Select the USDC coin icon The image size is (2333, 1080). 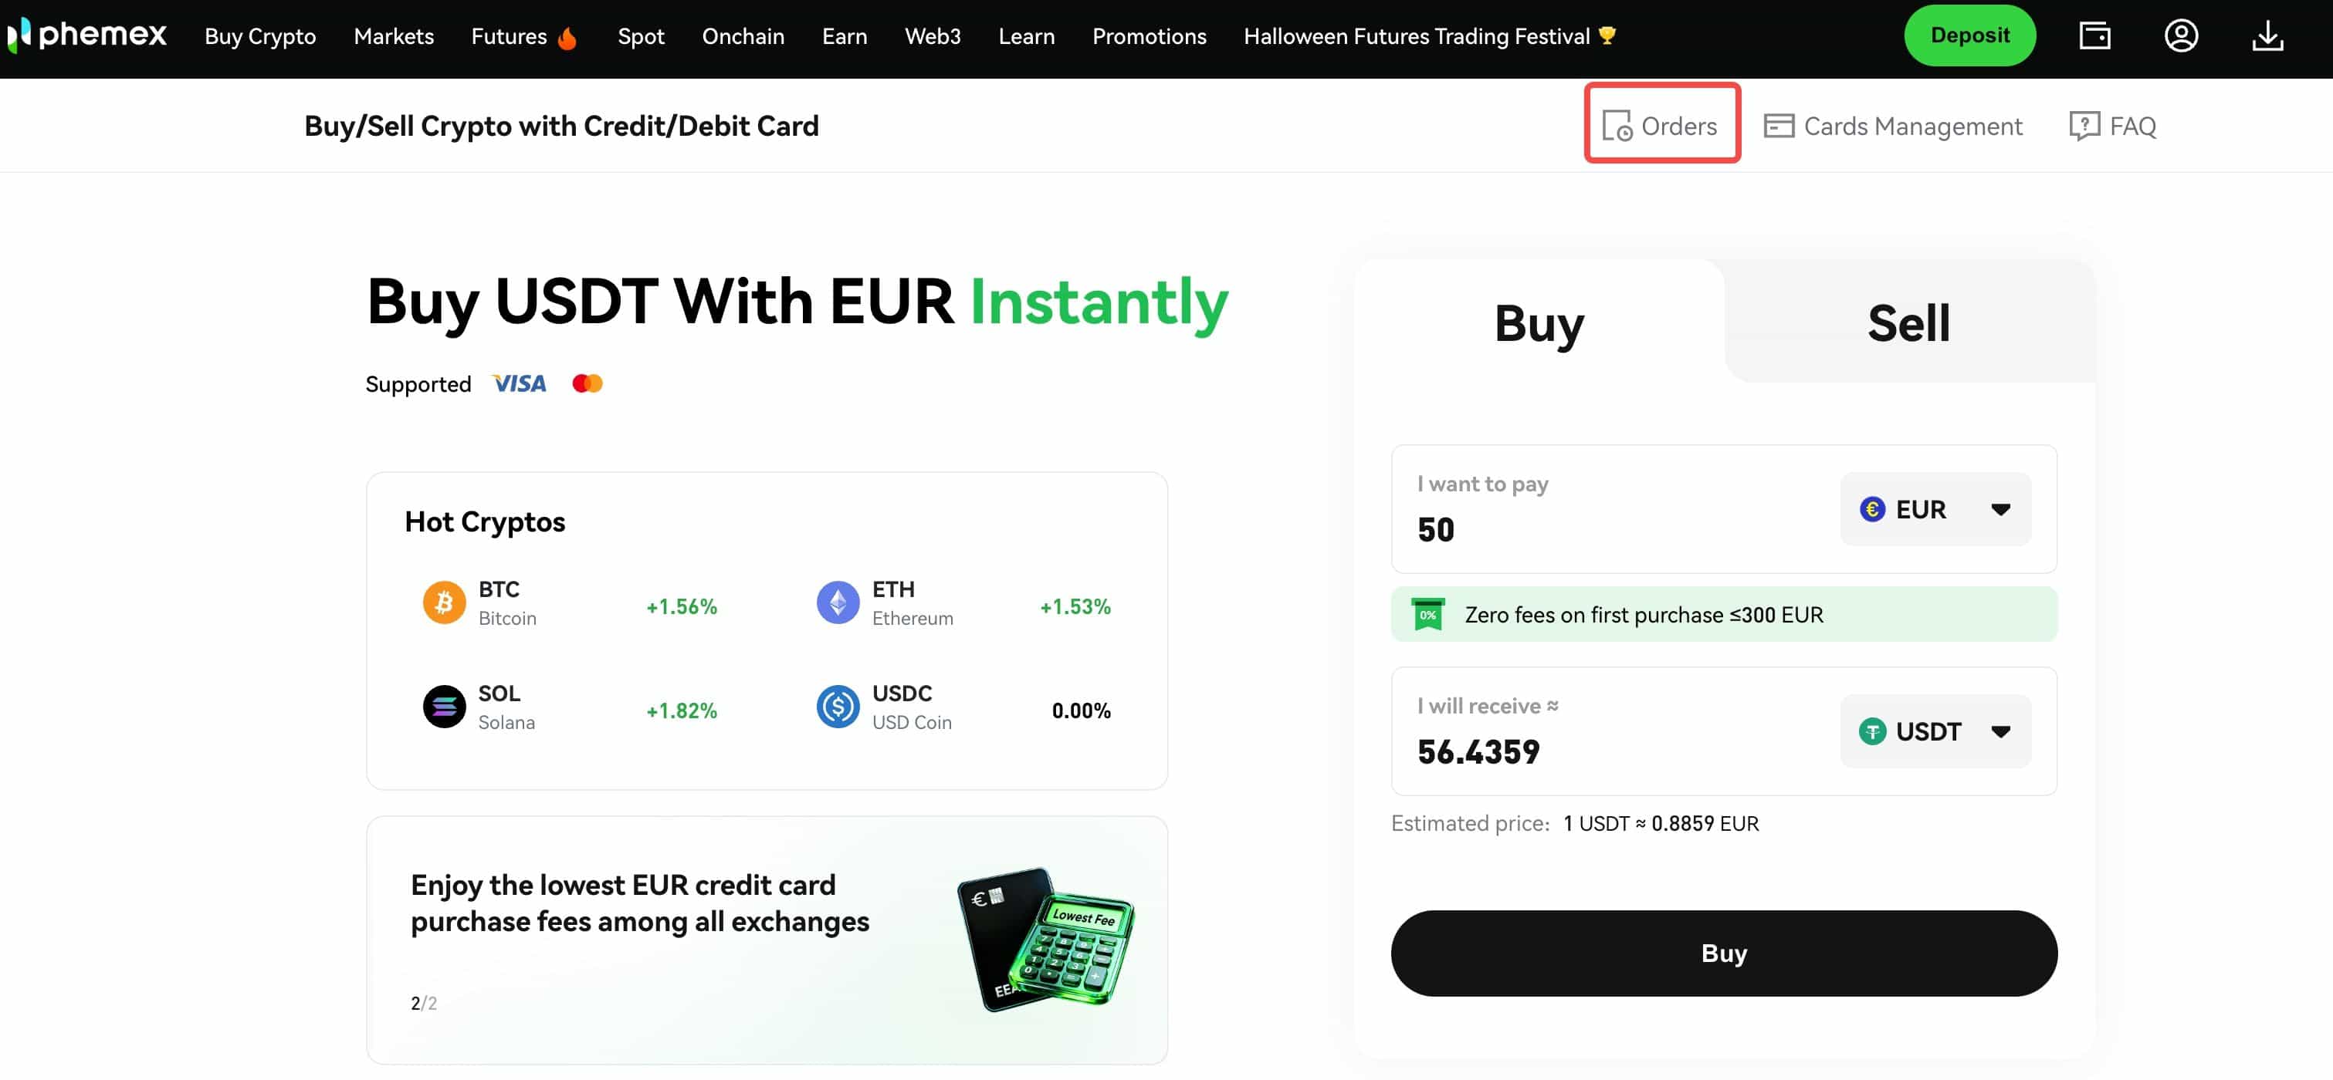838,707
